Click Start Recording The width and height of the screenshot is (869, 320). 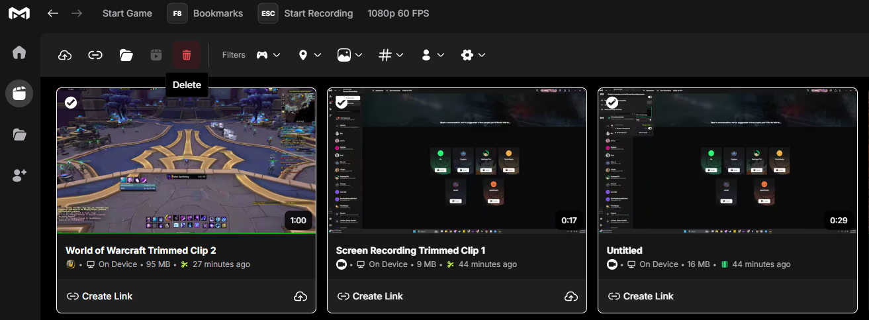pyautogui.click(x=318, y=13)
